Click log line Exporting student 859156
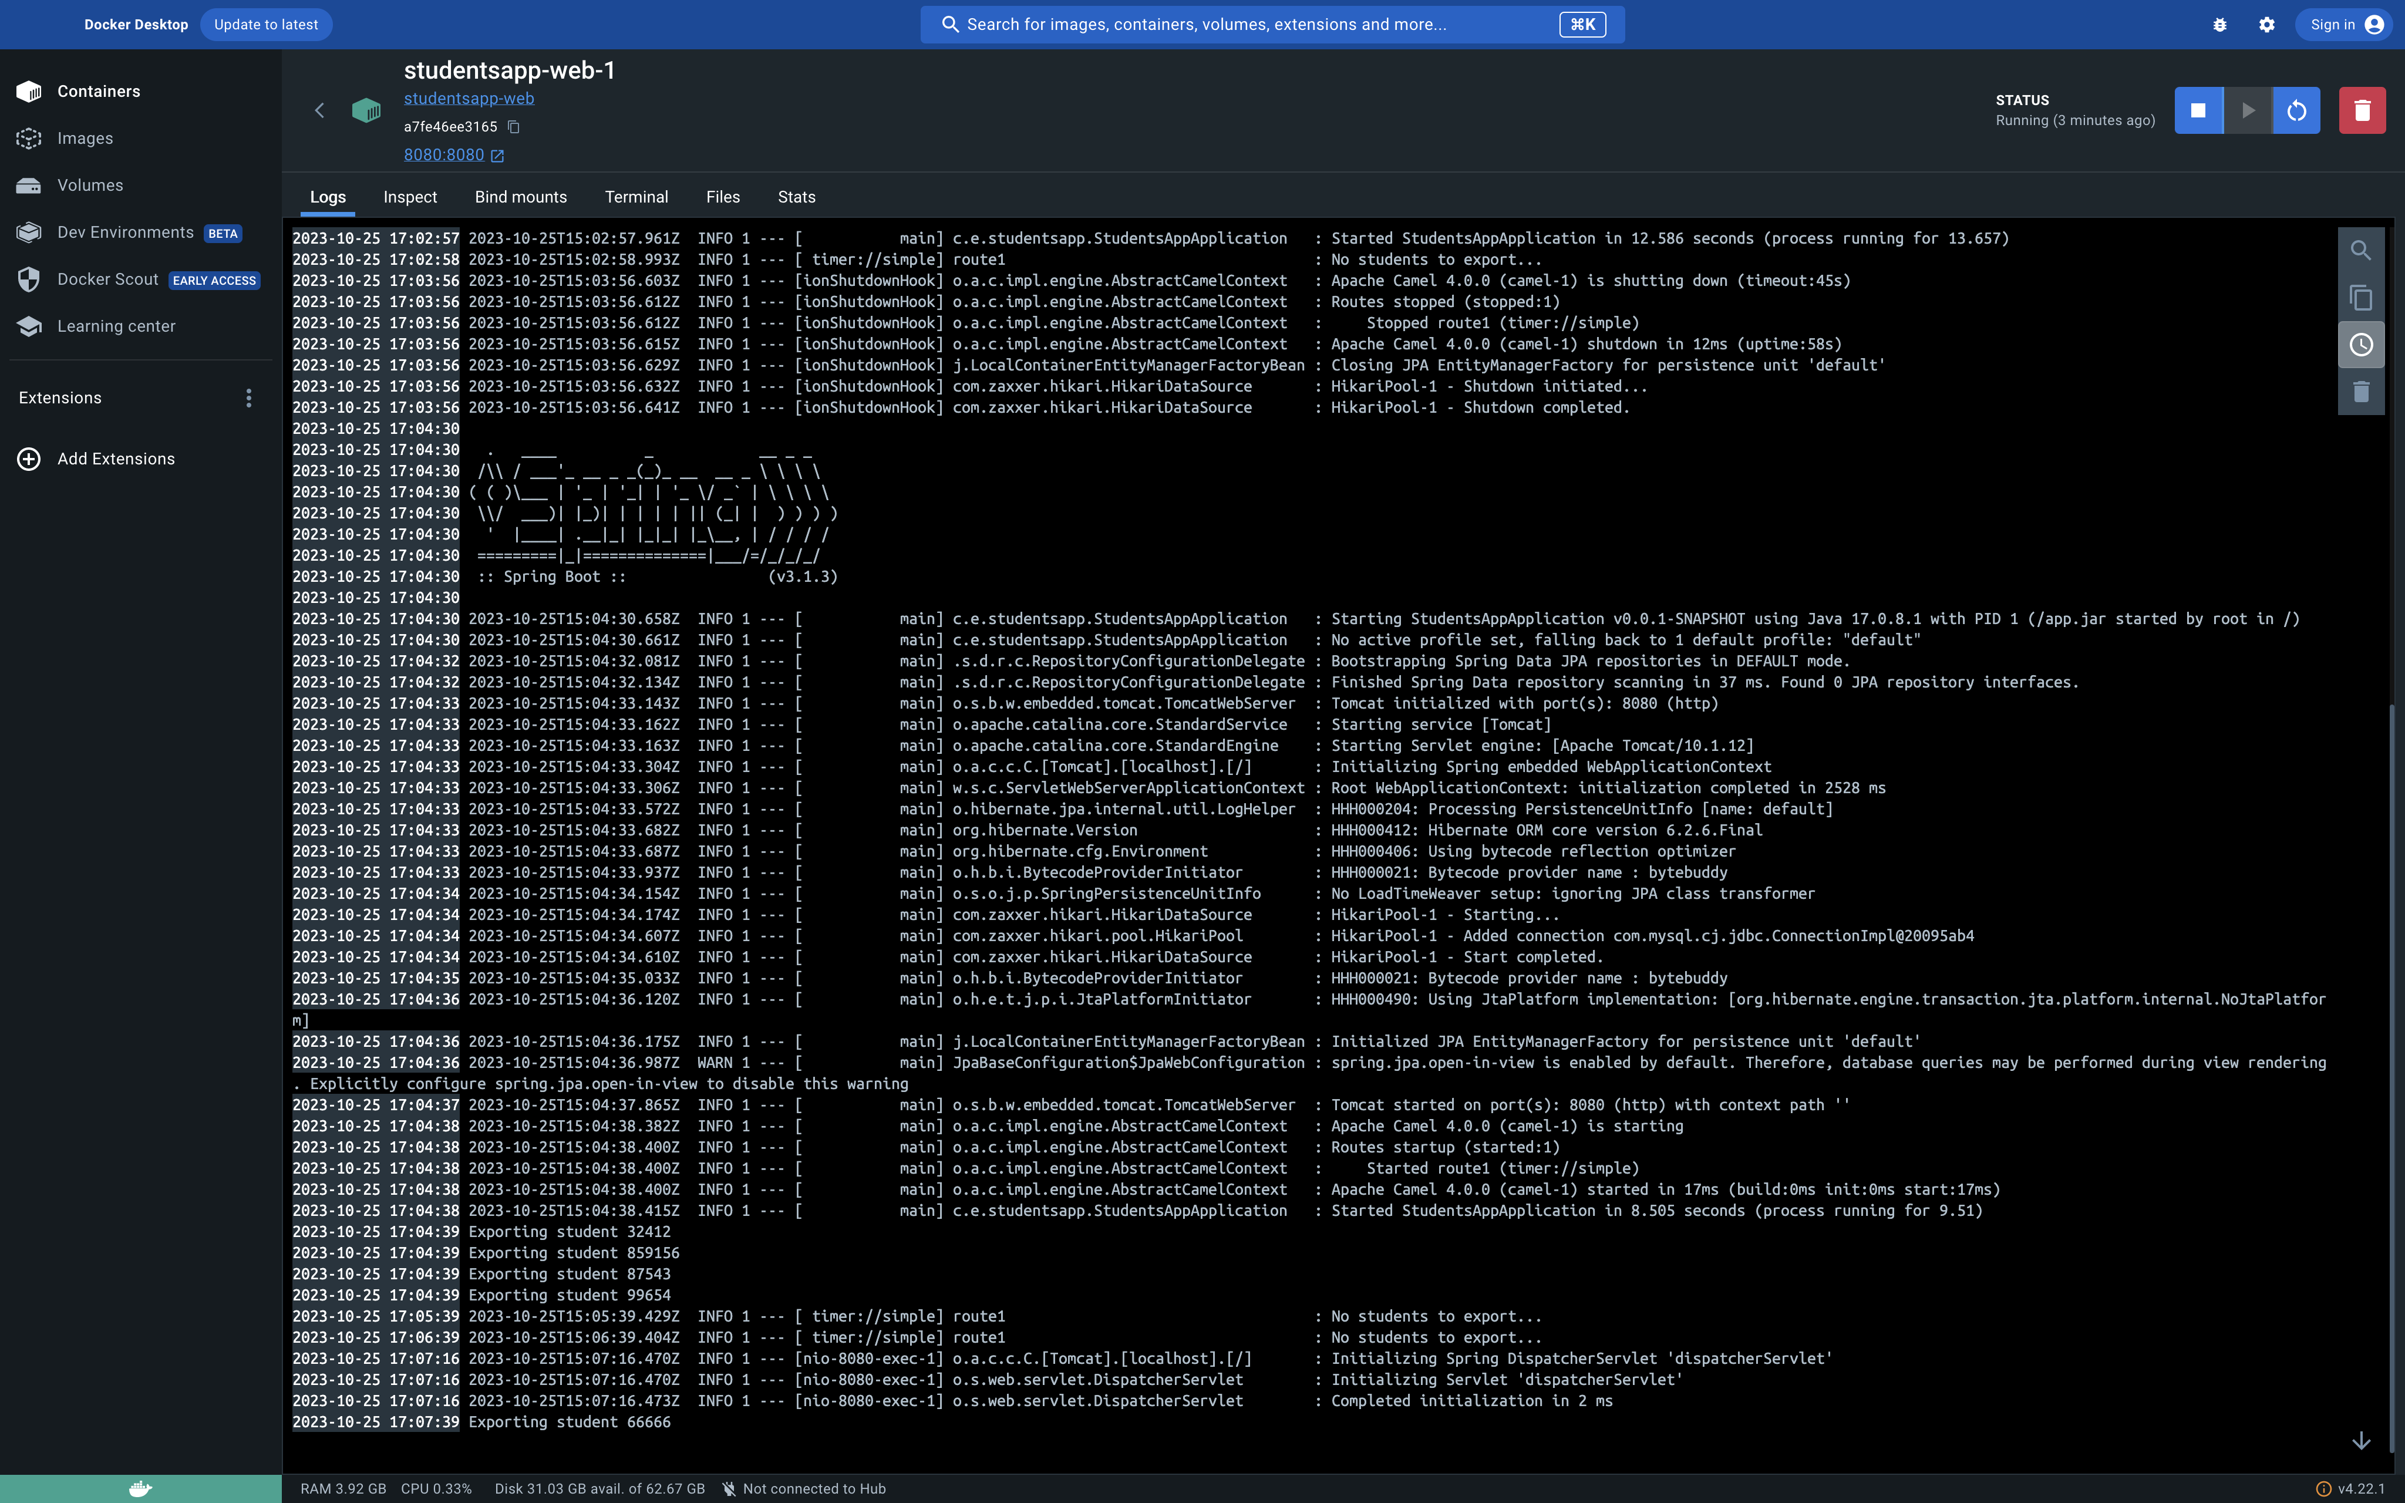Viewport: 2405px width, 1503px height. click(x=574, y=1253)
